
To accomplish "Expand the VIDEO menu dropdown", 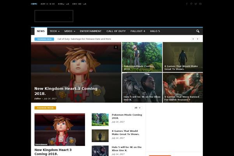I will 70,31.
